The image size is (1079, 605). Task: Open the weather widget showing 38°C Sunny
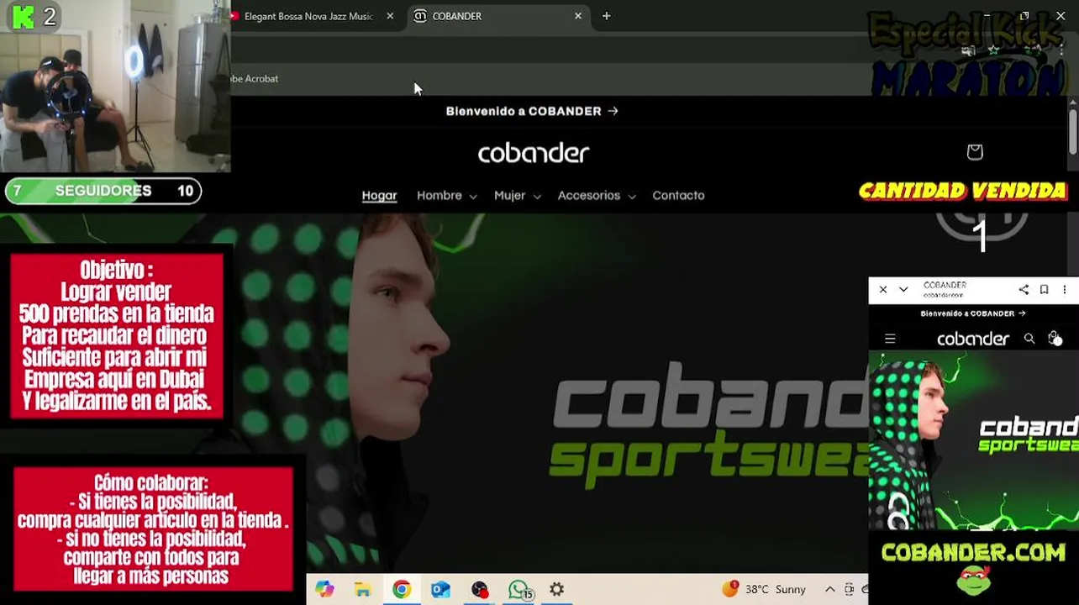[x=765, y=590]
